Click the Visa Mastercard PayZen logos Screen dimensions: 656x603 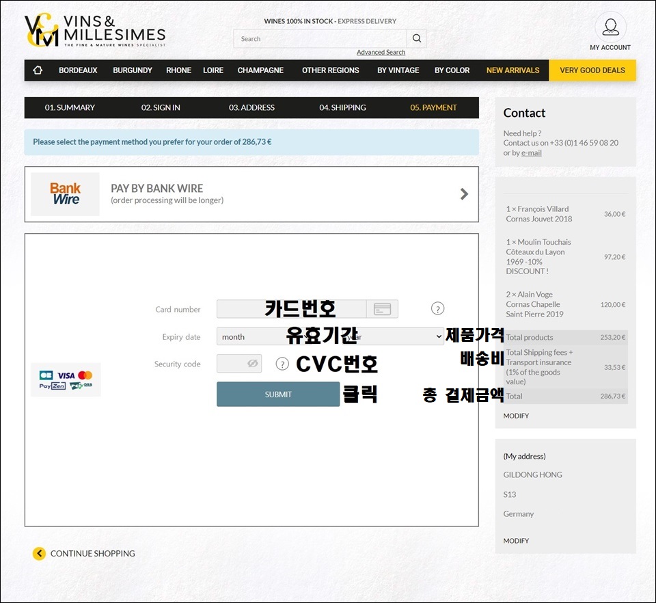(66, 379)
